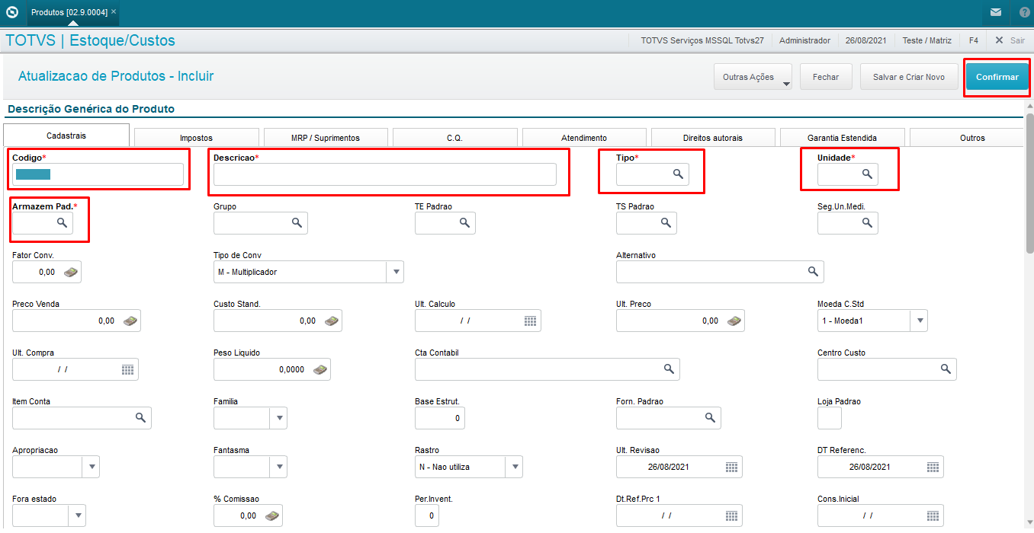Screen dimensions: 1034x533
Task: Click the TOTVS logo icon at the top left
Action: 11,11
